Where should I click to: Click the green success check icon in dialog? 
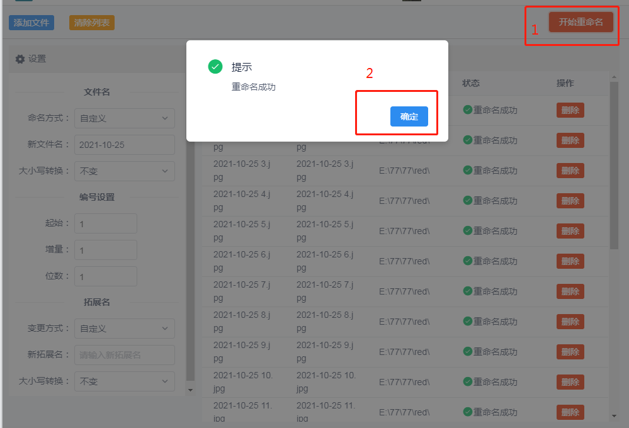(x=215, y=67)
